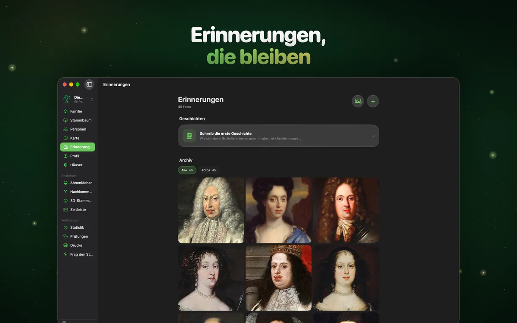Click the plus add button
Screen dimensions: 517x323
click(x=373, y=101)
